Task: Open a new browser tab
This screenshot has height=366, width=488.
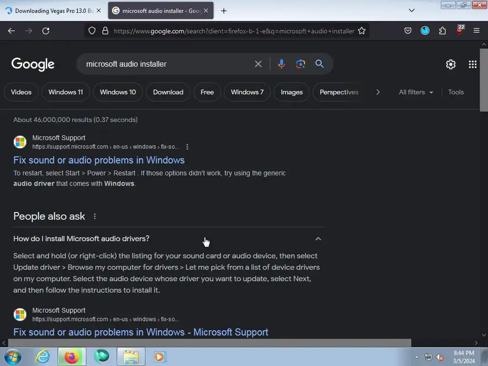Action: click(224, 11)
